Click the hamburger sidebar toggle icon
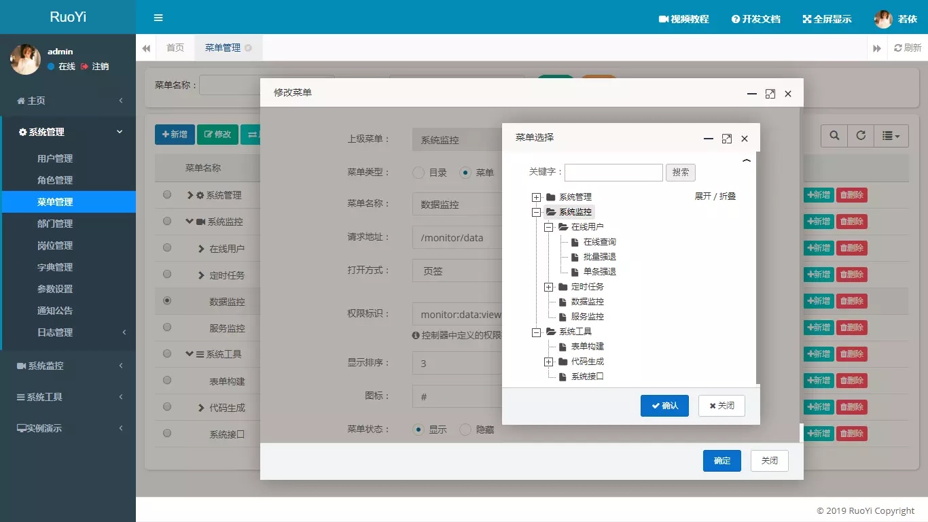Viewport: 928px width, 522px height. point(158,18)
